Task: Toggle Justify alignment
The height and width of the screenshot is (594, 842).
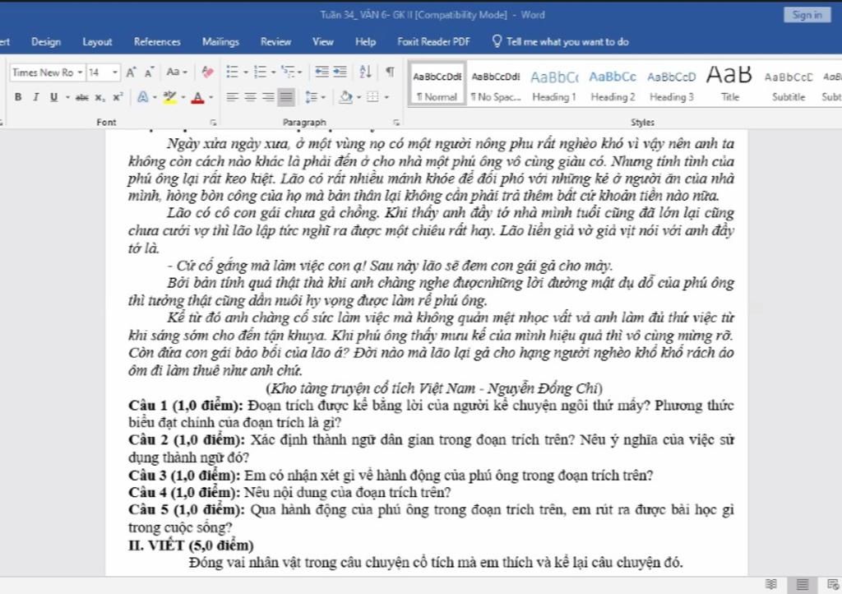Action: 286,97
